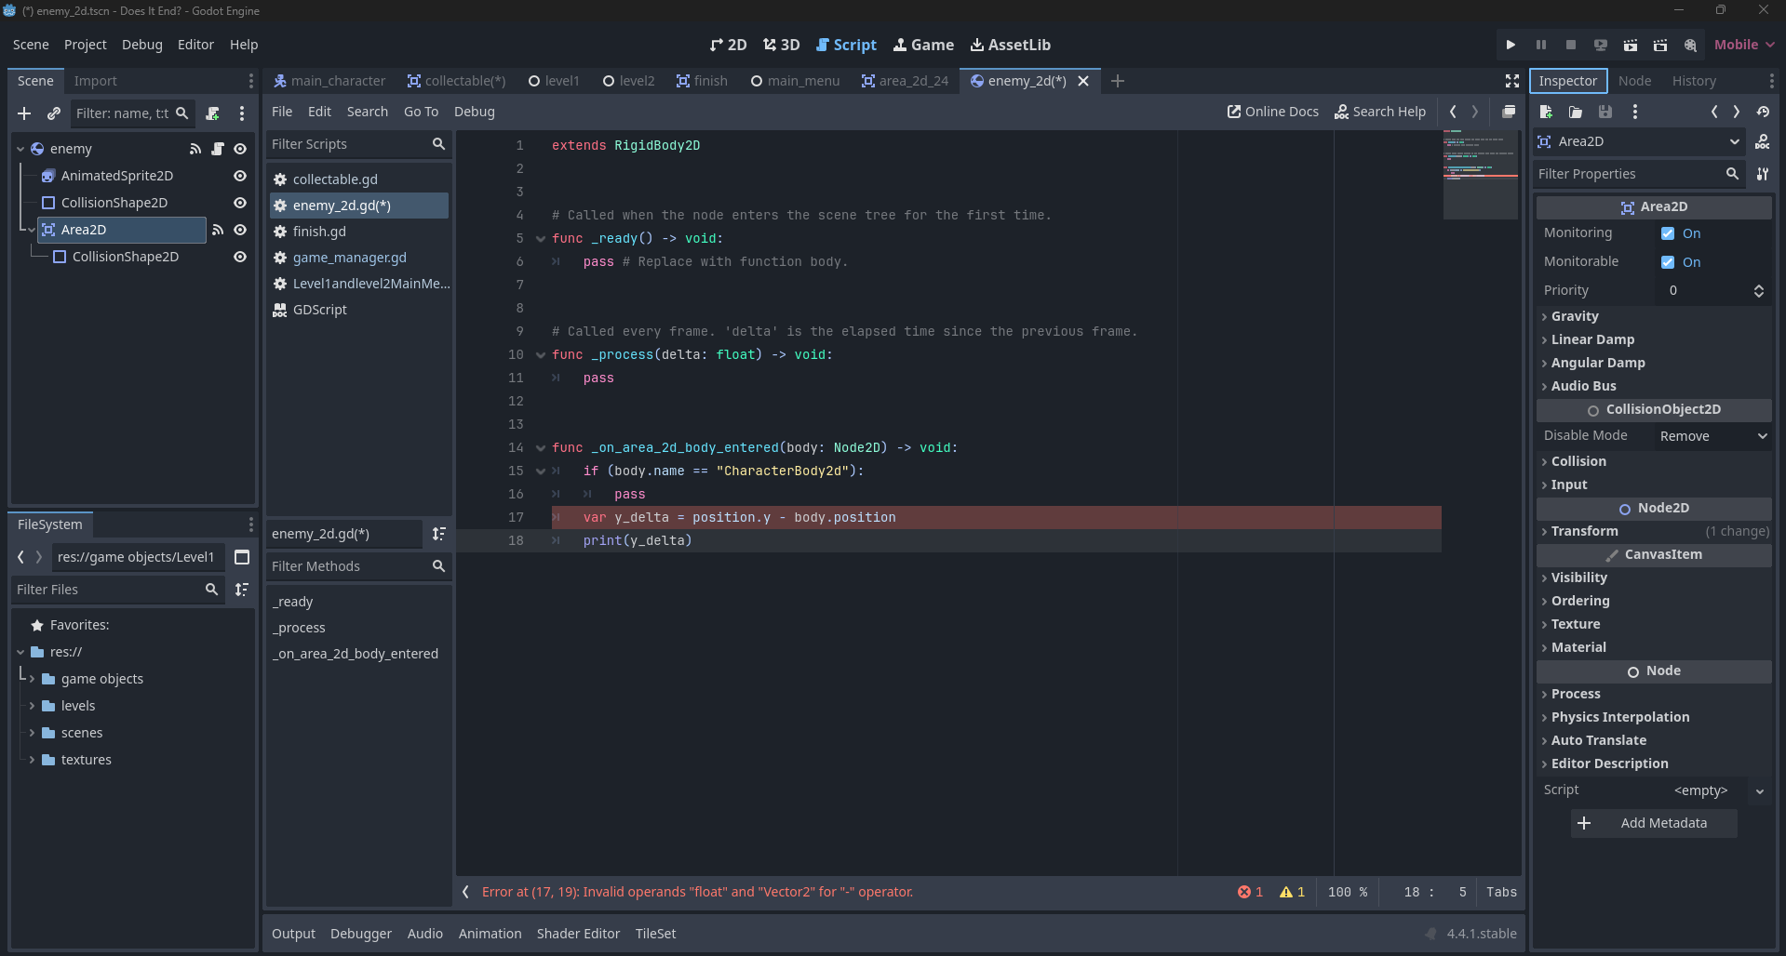This screenshot has height=956, width=1786.
Task: Open the script icon on enemy node
Action: 218,149
